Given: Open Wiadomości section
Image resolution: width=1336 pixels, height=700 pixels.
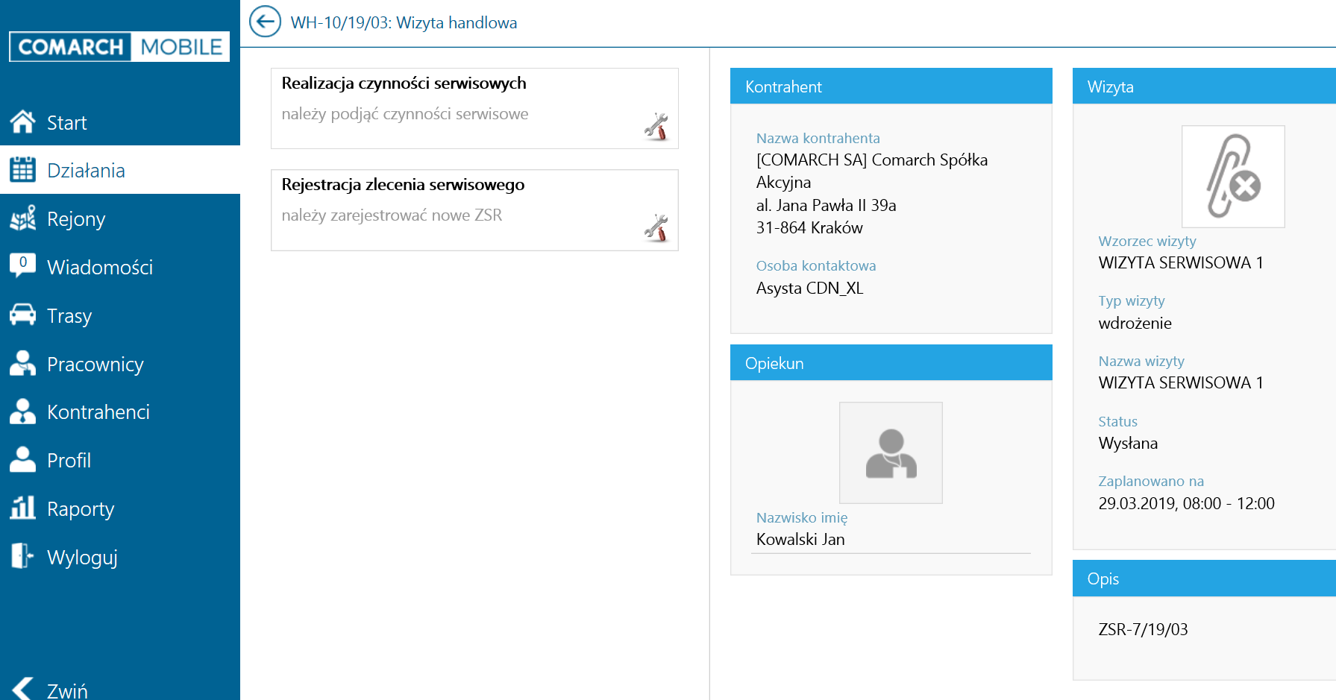Looking at the screenshot, I should (x=120, y=267).
